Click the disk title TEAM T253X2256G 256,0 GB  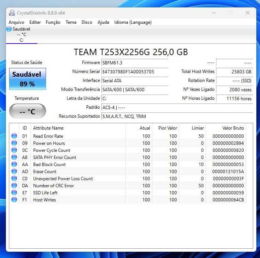pyautogui.click(x=131, y=52)
